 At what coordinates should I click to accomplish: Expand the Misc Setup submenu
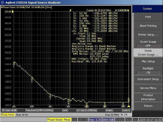148,61
